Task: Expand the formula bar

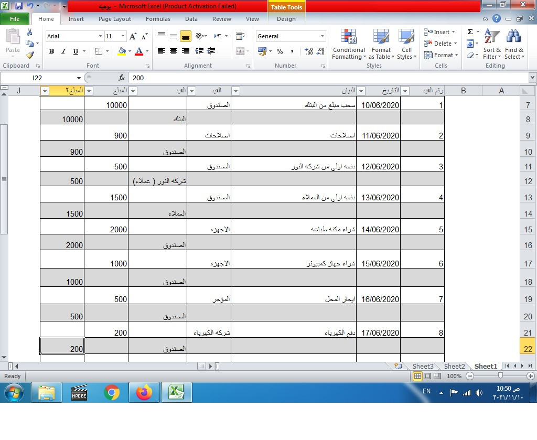Action: click(x=533, y=78)
